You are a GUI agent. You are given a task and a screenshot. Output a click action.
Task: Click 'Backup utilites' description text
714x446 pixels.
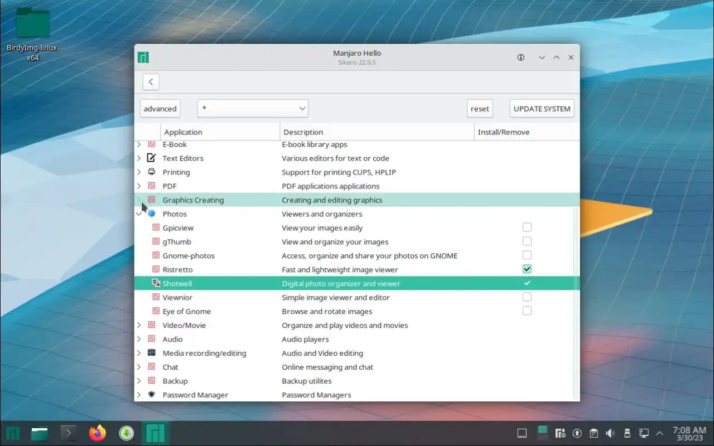(307, 381)
